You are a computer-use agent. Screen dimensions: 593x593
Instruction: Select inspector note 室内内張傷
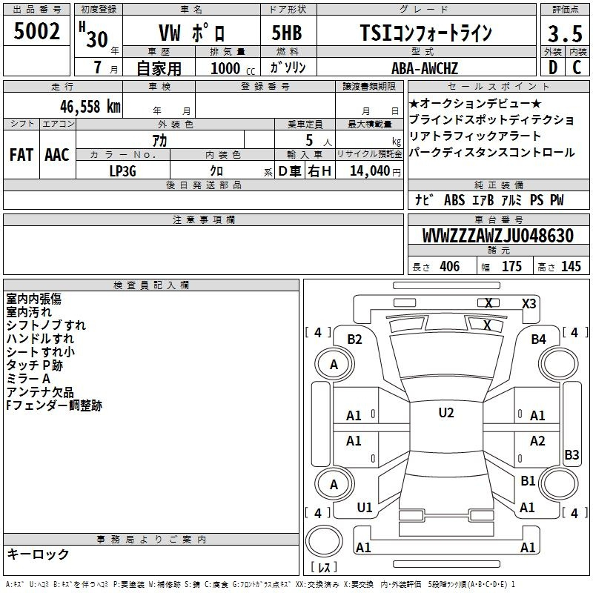coord(33,299)
